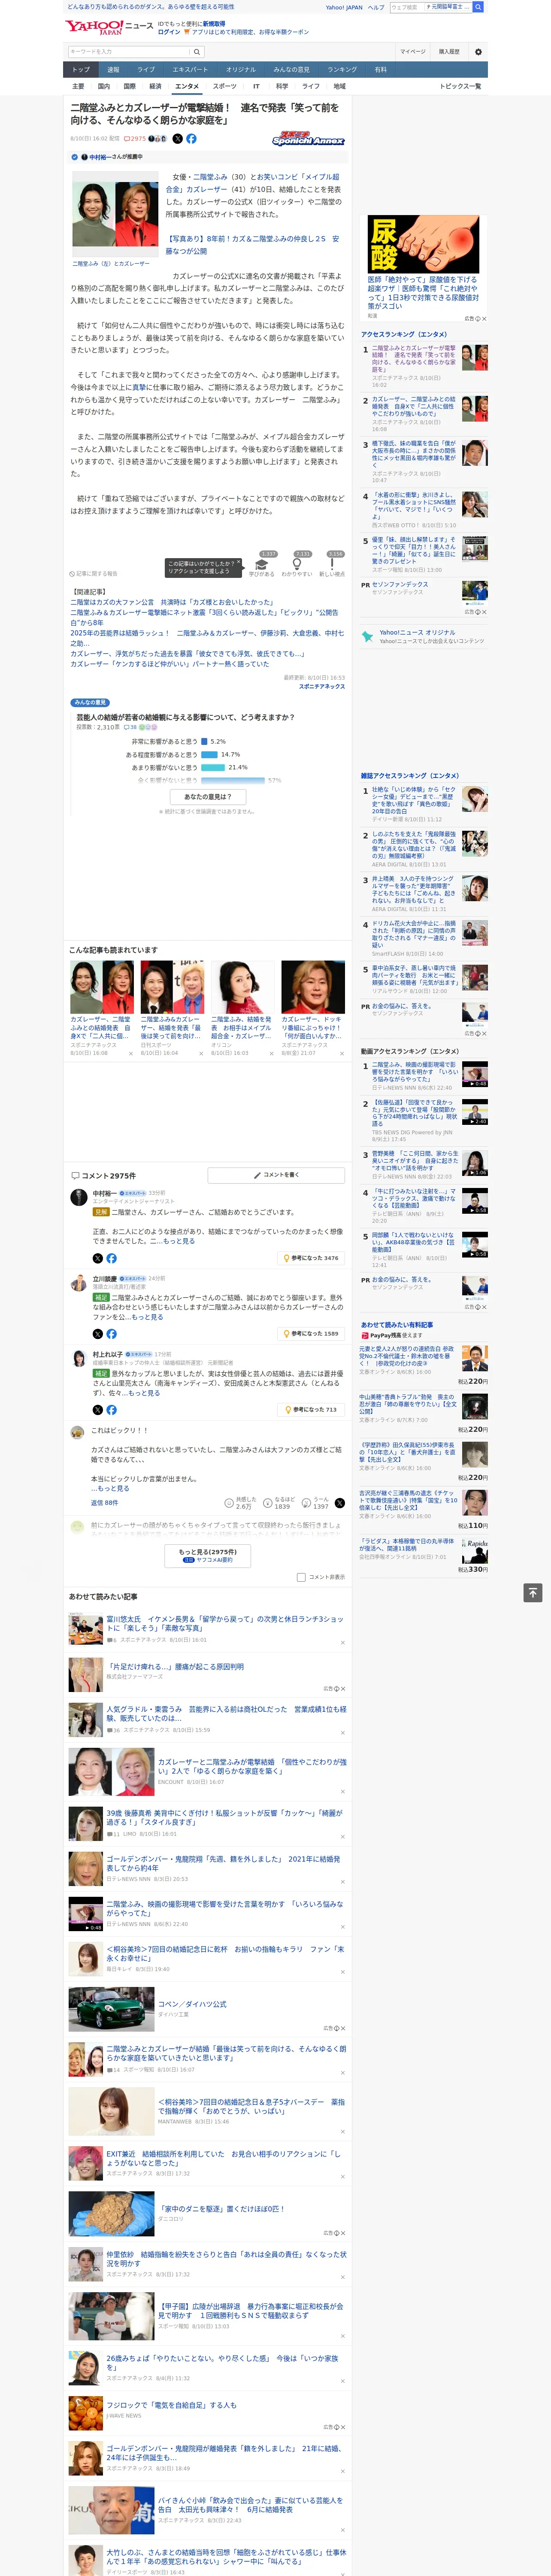Click 参考になった 1589 button

(312, 1333)
